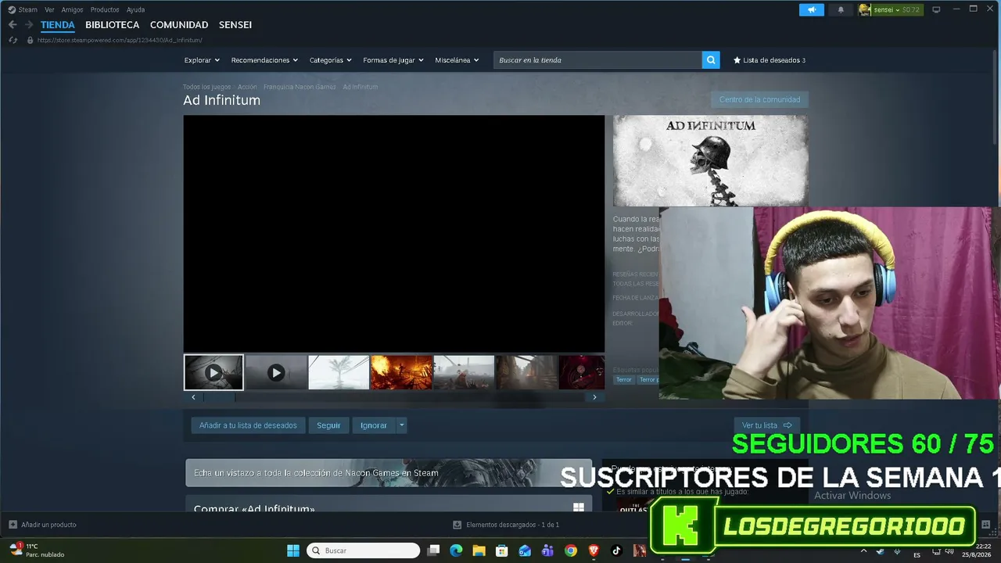Launch Brave browser from the taskbar
The image size is (1001, 563).
594,550
